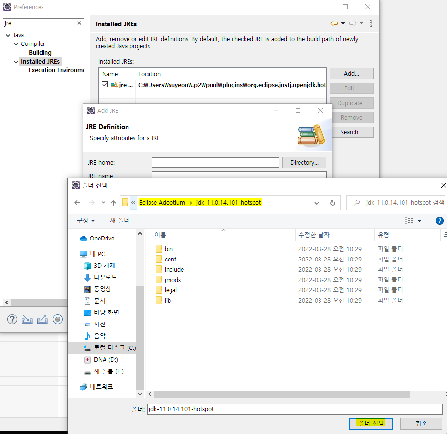Open the bin folder
Screen dimensions: 447x434
(x=169, y=249)
